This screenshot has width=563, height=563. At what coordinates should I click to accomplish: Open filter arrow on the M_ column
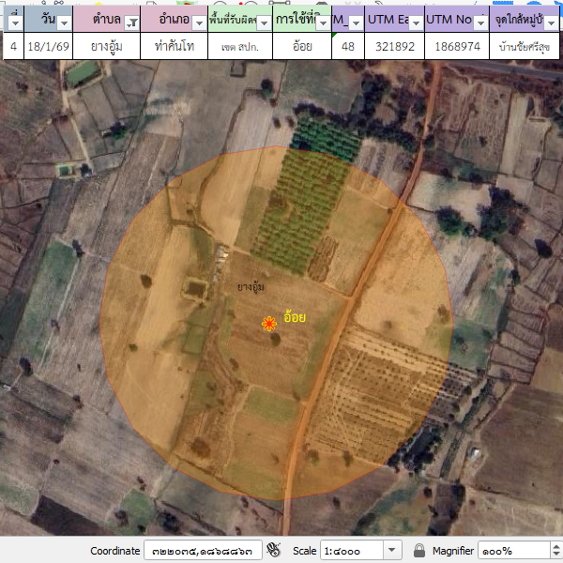[x=356, y=23]
